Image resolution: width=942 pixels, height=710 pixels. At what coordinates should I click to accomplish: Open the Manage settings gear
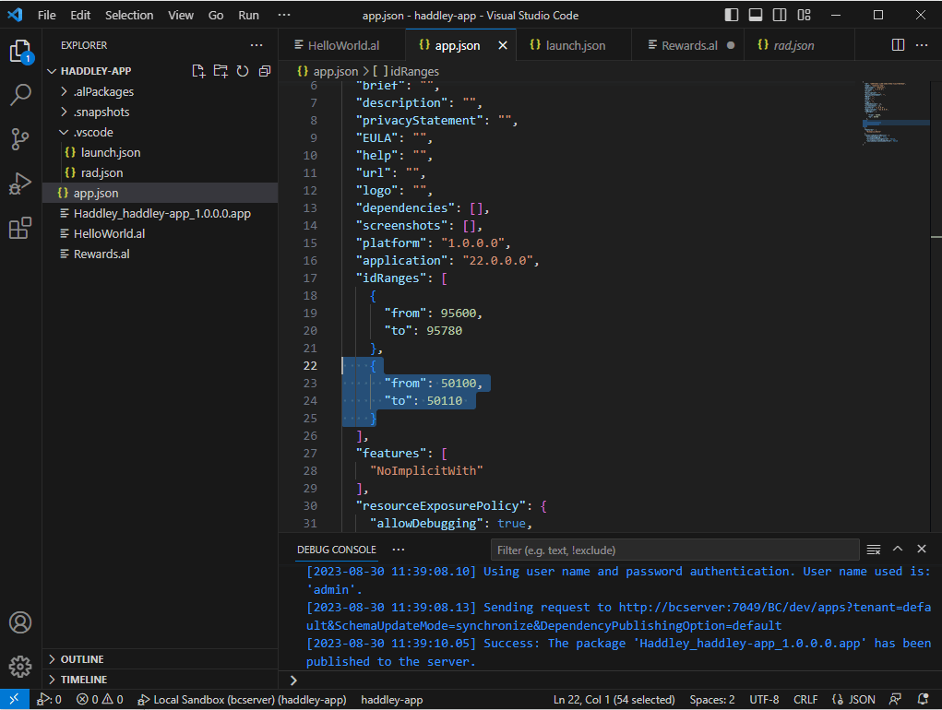[x=20, y=665]
